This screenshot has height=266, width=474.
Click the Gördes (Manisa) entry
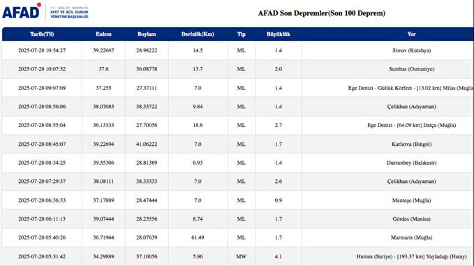[x=411, y=219]
